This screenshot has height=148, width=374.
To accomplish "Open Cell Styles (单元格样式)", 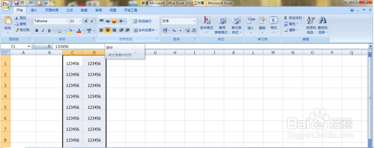I will tap(236, 25).
